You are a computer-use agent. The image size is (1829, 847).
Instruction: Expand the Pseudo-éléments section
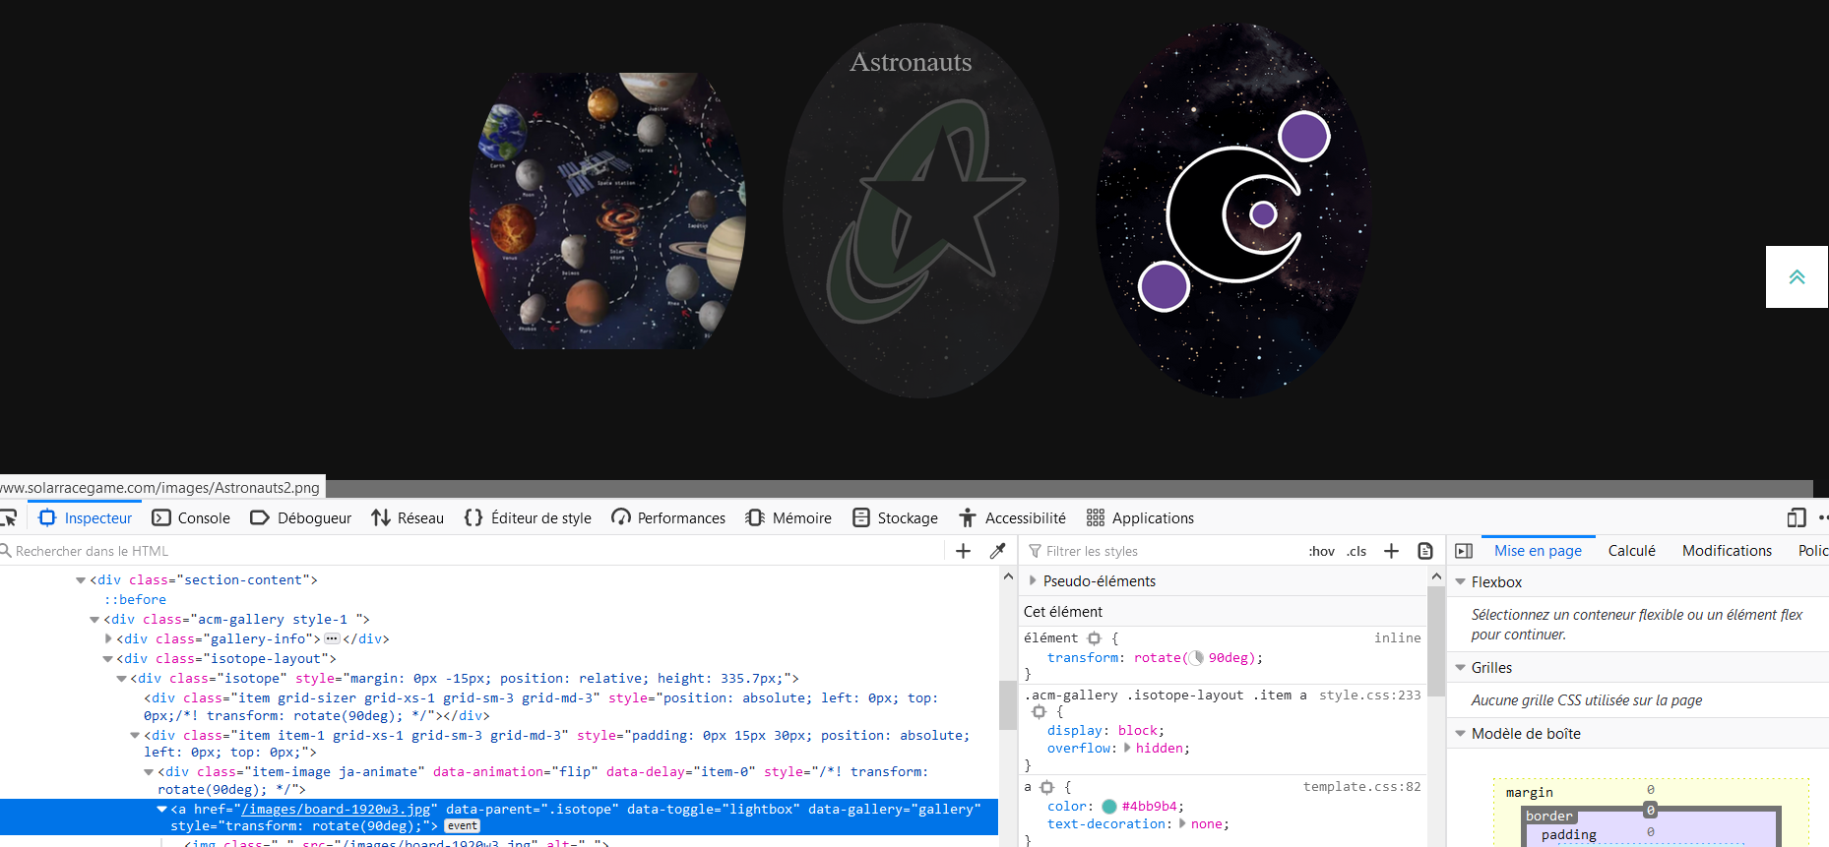pyautogui.click(x=1033, y=580)
